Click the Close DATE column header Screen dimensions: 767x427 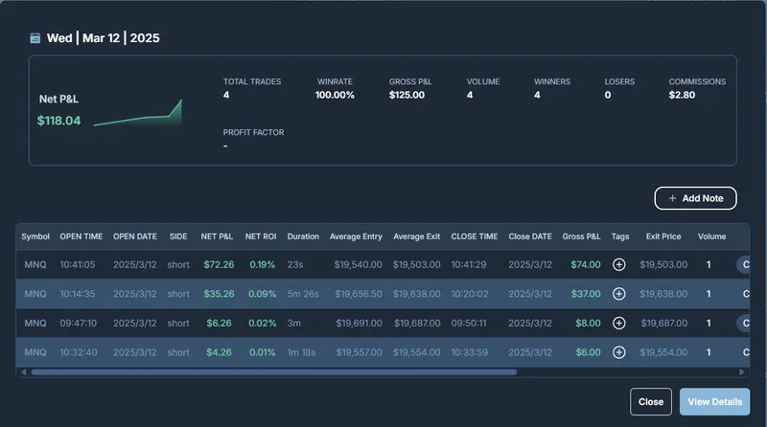coord(530,236)
